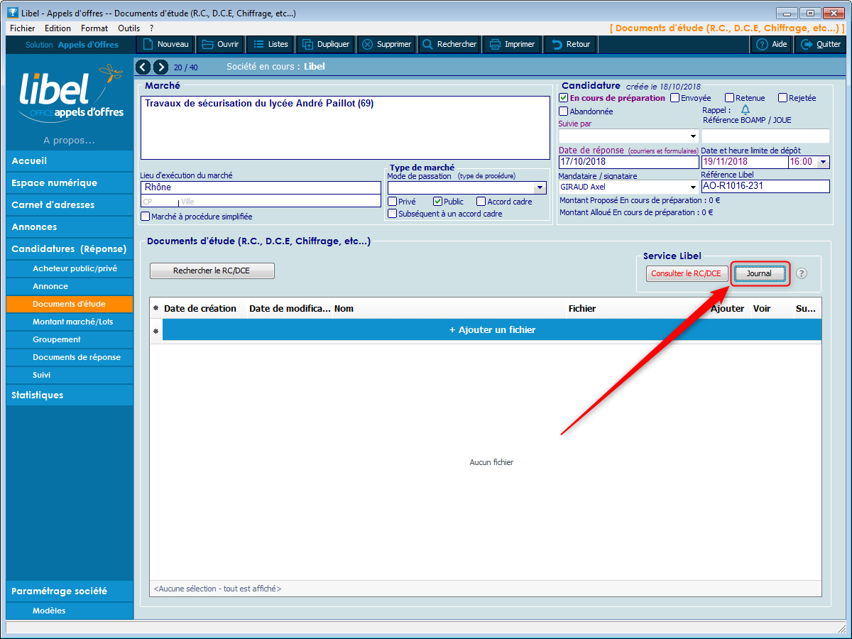Open Espace numérique section

(70, 183)
